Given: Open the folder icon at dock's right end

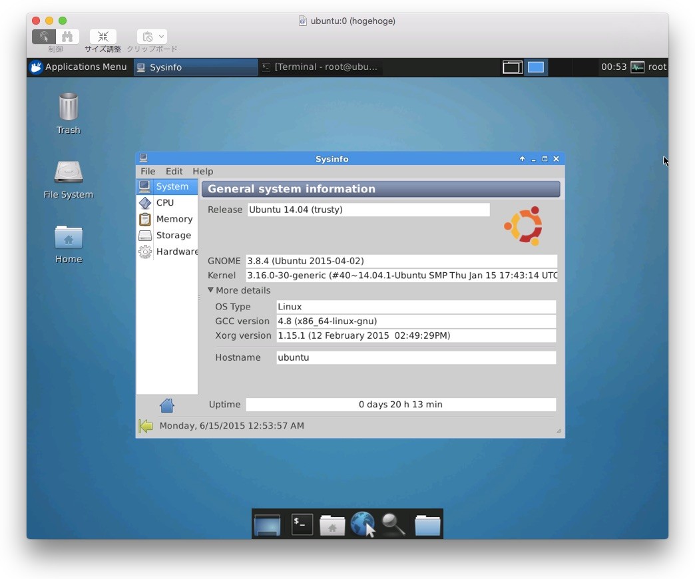Looking at the screenshot, I should 427,525.
